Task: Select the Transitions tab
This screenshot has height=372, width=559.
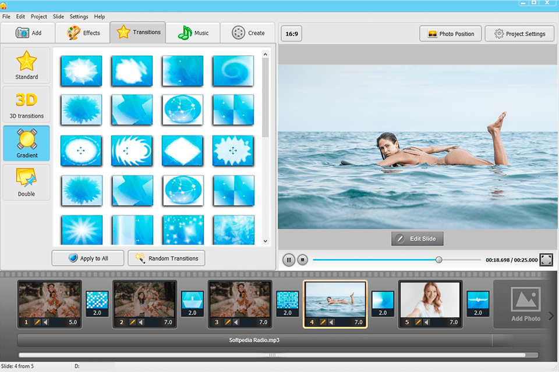Action: [x=138, y=33]
